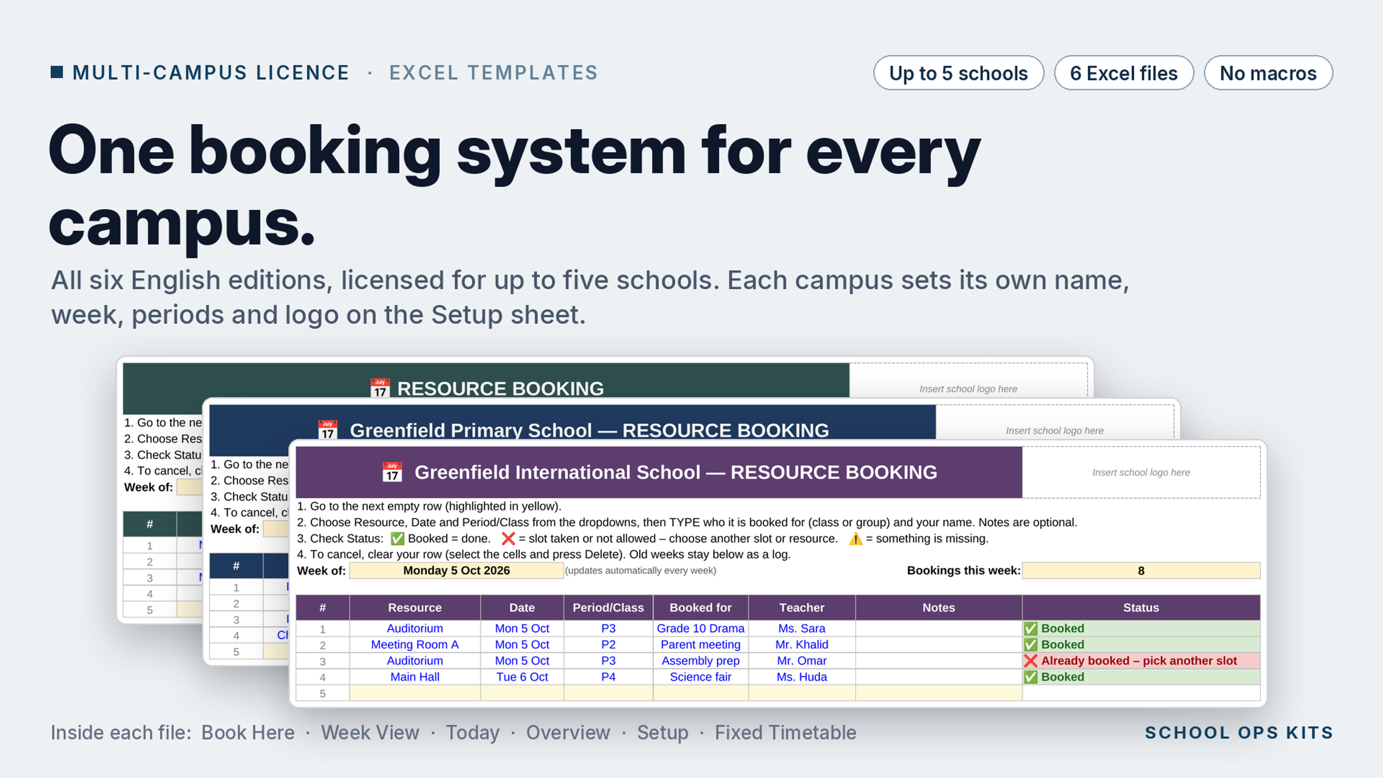Click the calendar icon beside Greenfield Primary School
Viewport: 1383px width, 778px height.
[327, 430]
